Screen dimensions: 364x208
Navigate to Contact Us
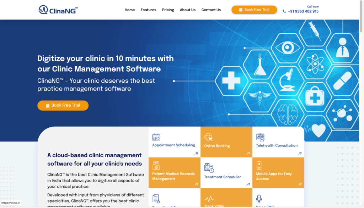211,10
